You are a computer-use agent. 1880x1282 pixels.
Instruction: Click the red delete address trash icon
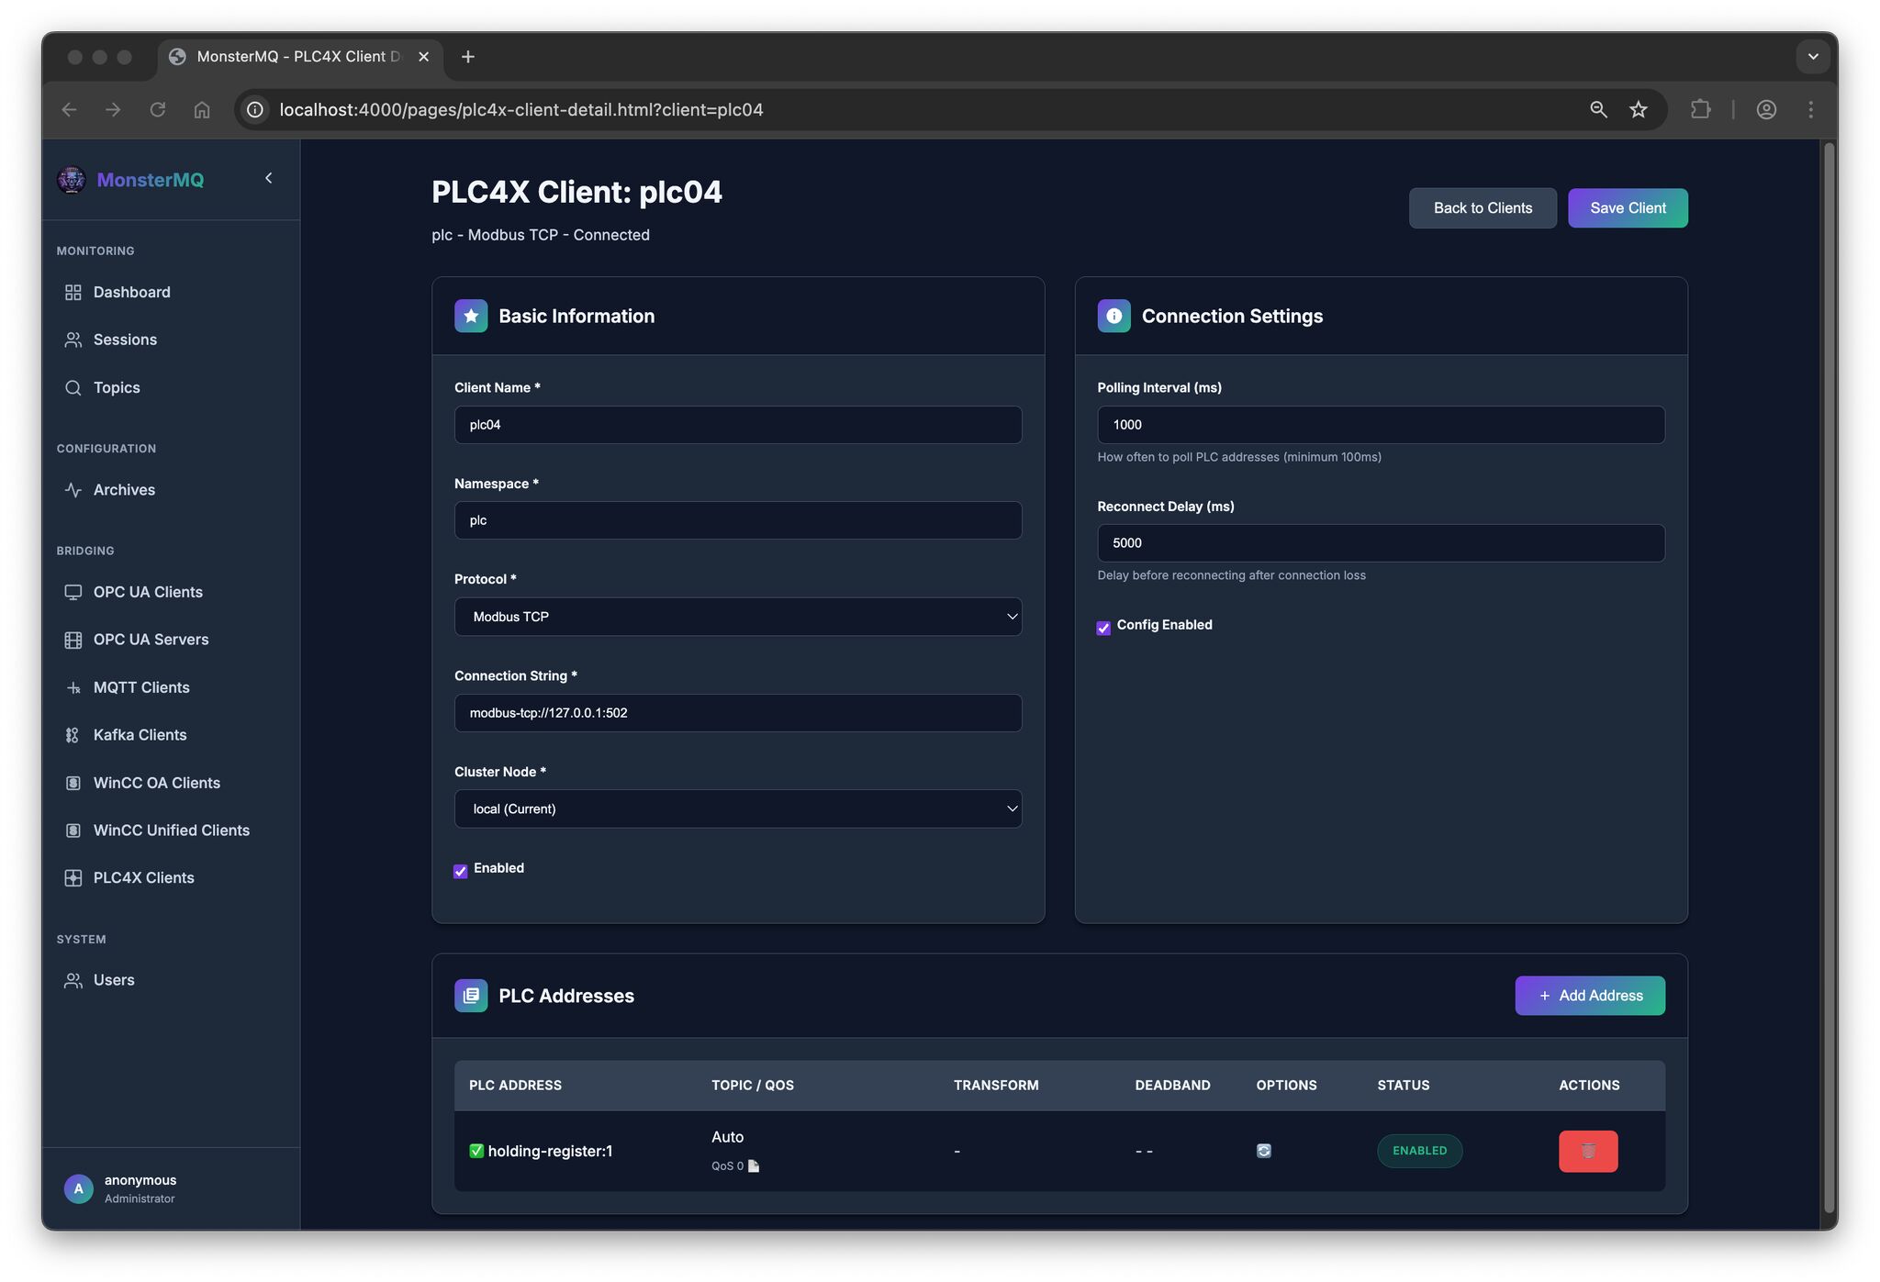[x=1587, y=1151]
